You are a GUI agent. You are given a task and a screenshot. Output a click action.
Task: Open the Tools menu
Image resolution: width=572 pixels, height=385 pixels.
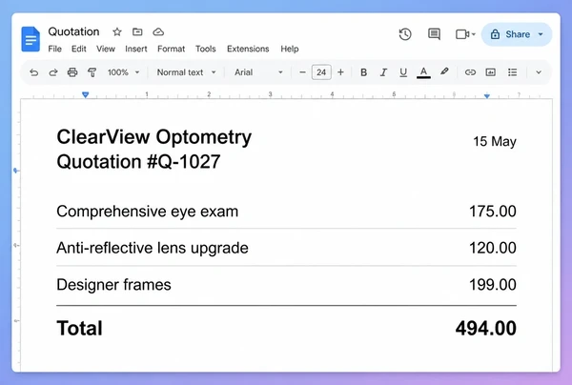click(206, 49)
